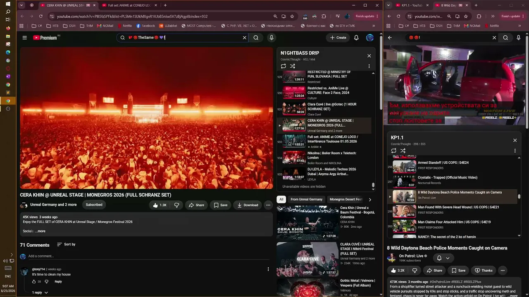Open notification dropdown for On Patrol: Live

click(x=443, y=258)
